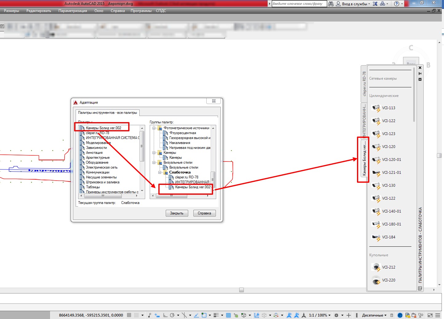Open the Десятичные units dropdown
Screen dimensions: 444x319
click(374, 315)
